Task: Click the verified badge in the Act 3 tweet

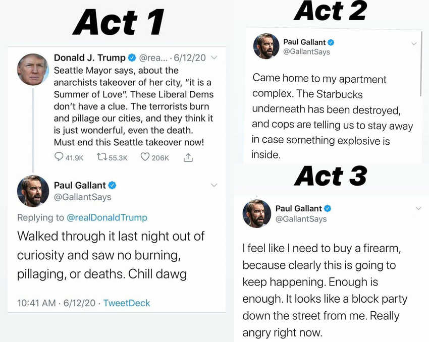Action: [x=328, y=208]
